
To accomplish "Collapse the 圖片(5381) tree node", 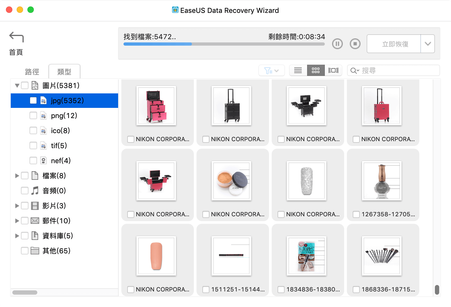I will [x=17, y=86].
